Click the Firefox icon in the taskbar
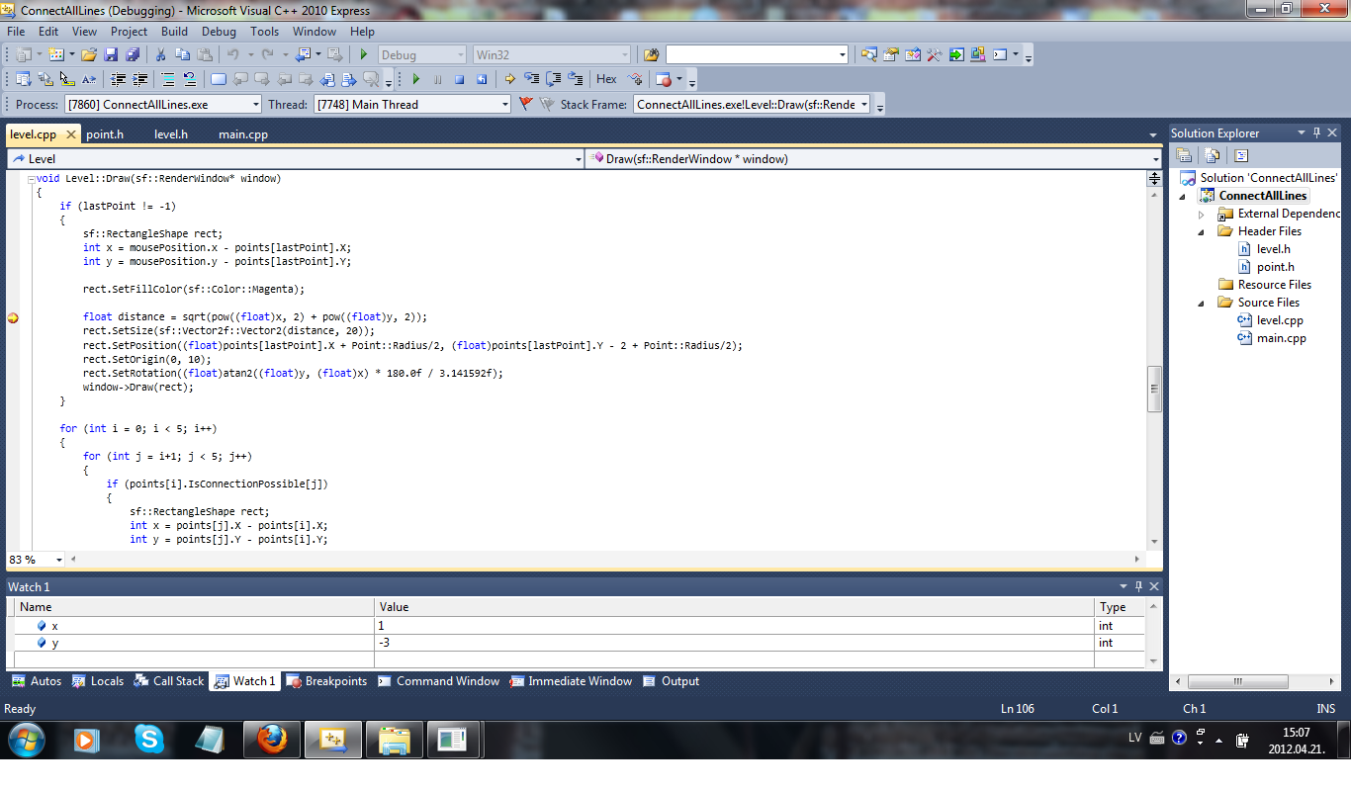 point(272,739)
